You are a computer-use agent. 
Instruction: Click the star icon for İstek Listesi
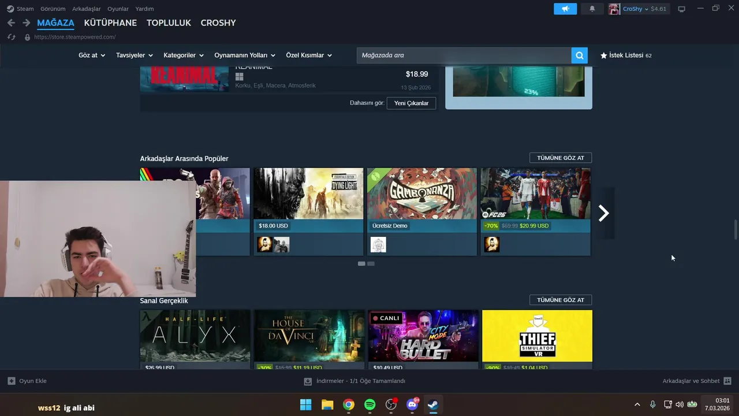[604, 55]
